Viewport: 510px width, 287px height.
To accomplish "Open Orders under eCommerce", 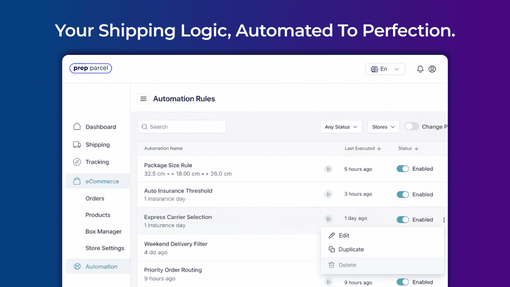I will pos(95,198).
